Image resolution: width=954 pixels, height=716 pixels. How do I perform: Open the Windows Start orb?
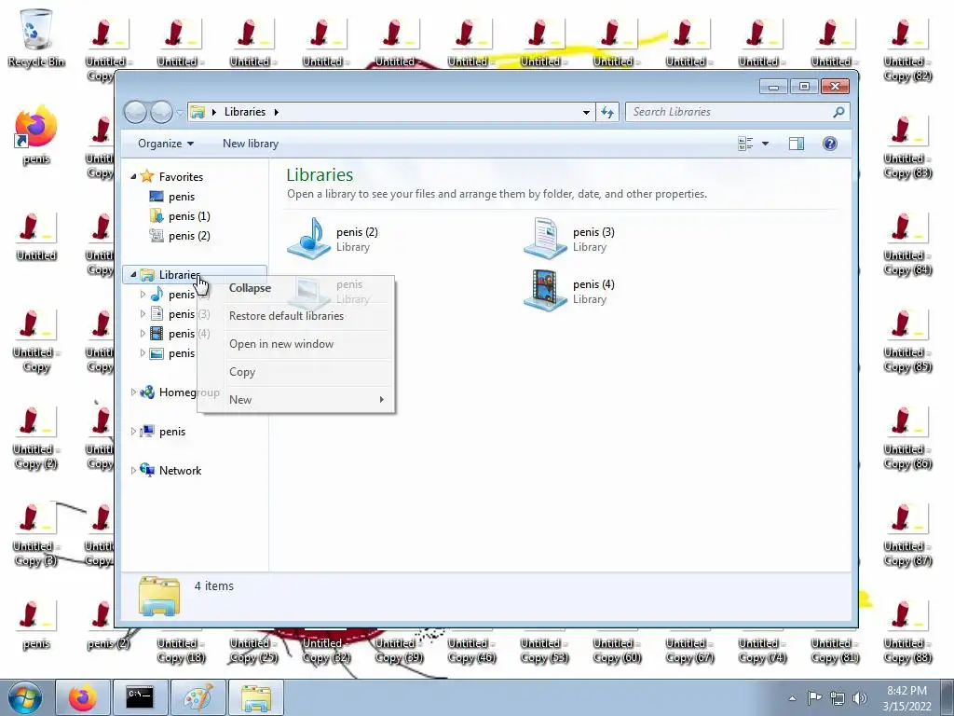pos(25,697)
